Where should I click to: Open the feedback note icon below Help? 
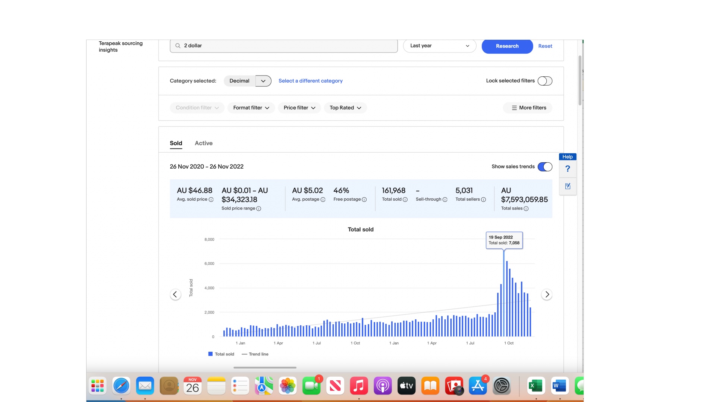(568, 186)
